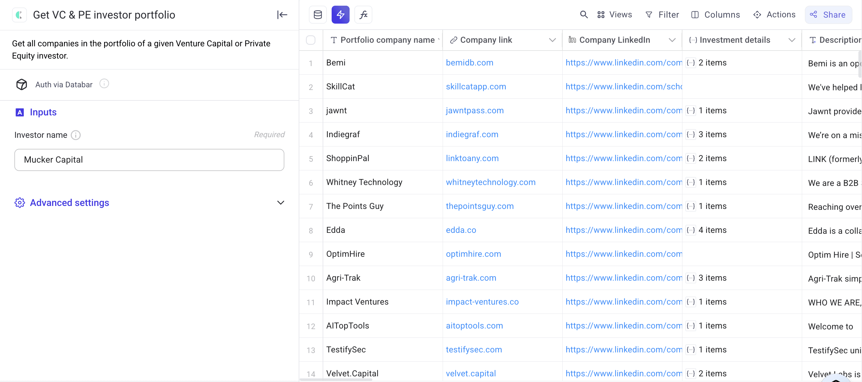862x382 pixels.
Task: Click the info icon next to Investor name
Action: (76, 135)
